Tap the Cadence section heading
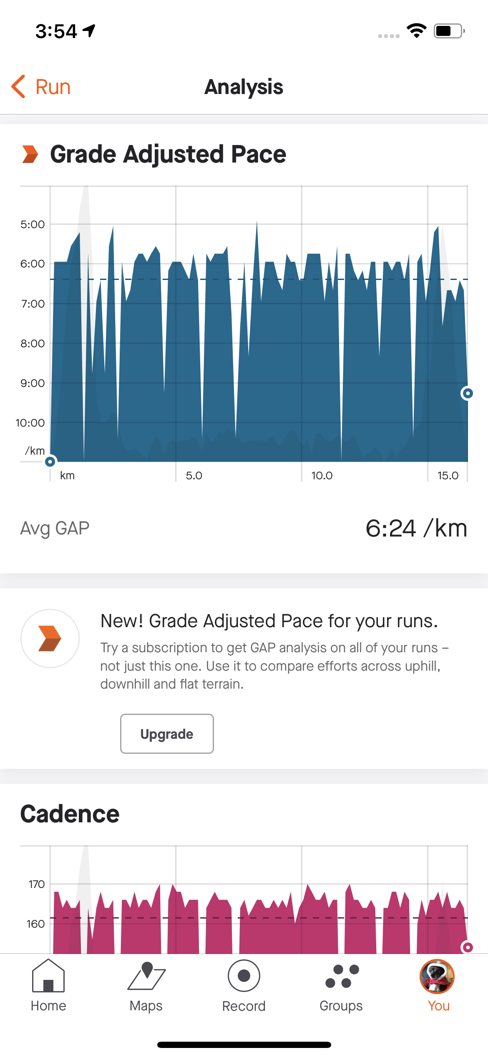Screen dimensions: 488x1058 (x=70, y=814)
